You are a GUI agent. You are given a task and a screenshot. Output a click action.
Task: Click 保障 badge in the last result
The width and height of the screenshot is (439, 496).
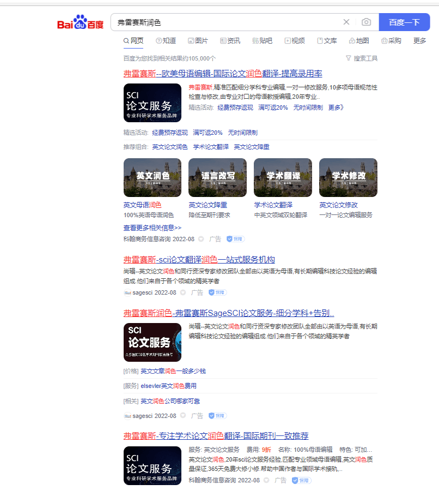[x=302, y=481]
